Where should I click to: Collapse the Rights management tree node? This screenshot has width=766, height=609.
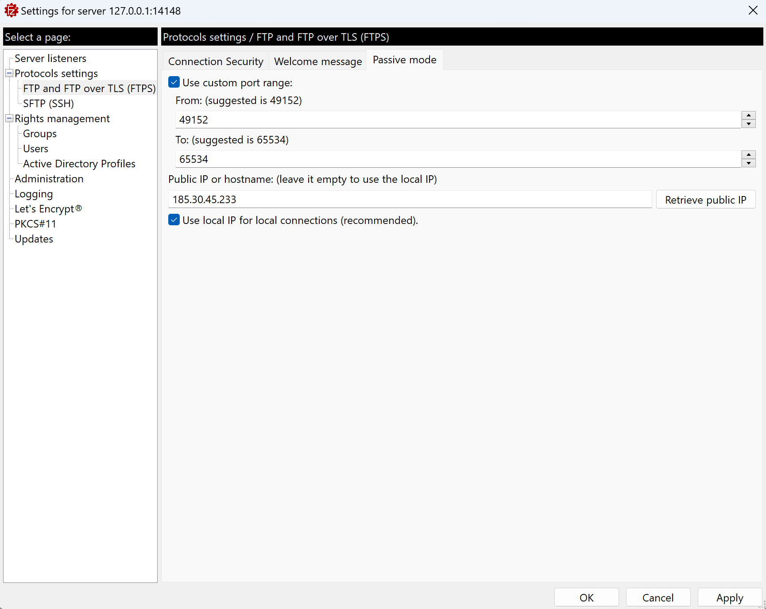pyautogui.click(x=9, y=118)
